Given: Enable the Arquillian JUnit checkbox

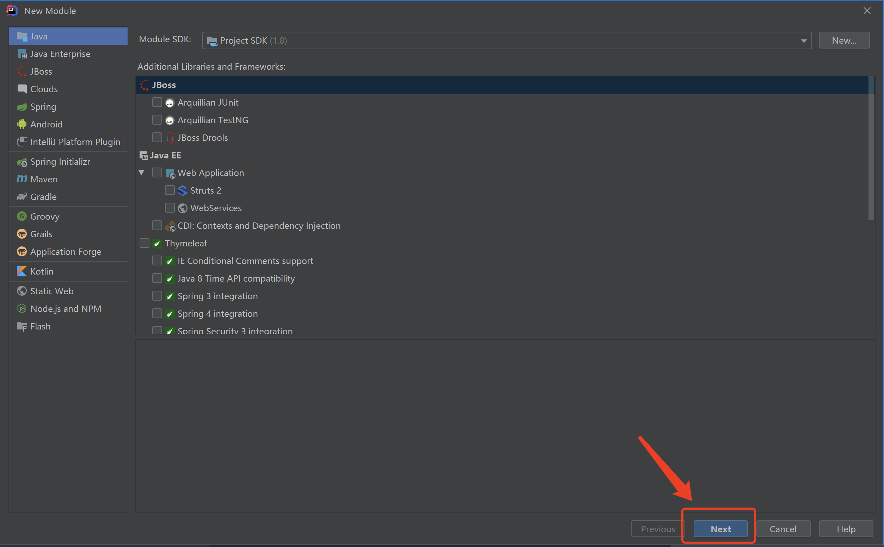Looking at the screenshot, I should pos(157,102).
